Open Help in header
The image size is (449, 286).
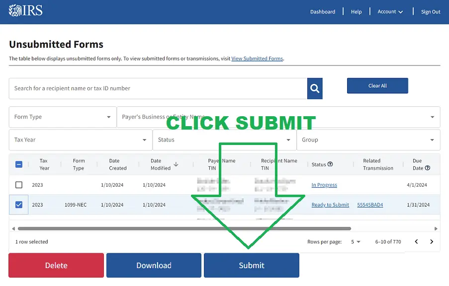pos(356,12)
